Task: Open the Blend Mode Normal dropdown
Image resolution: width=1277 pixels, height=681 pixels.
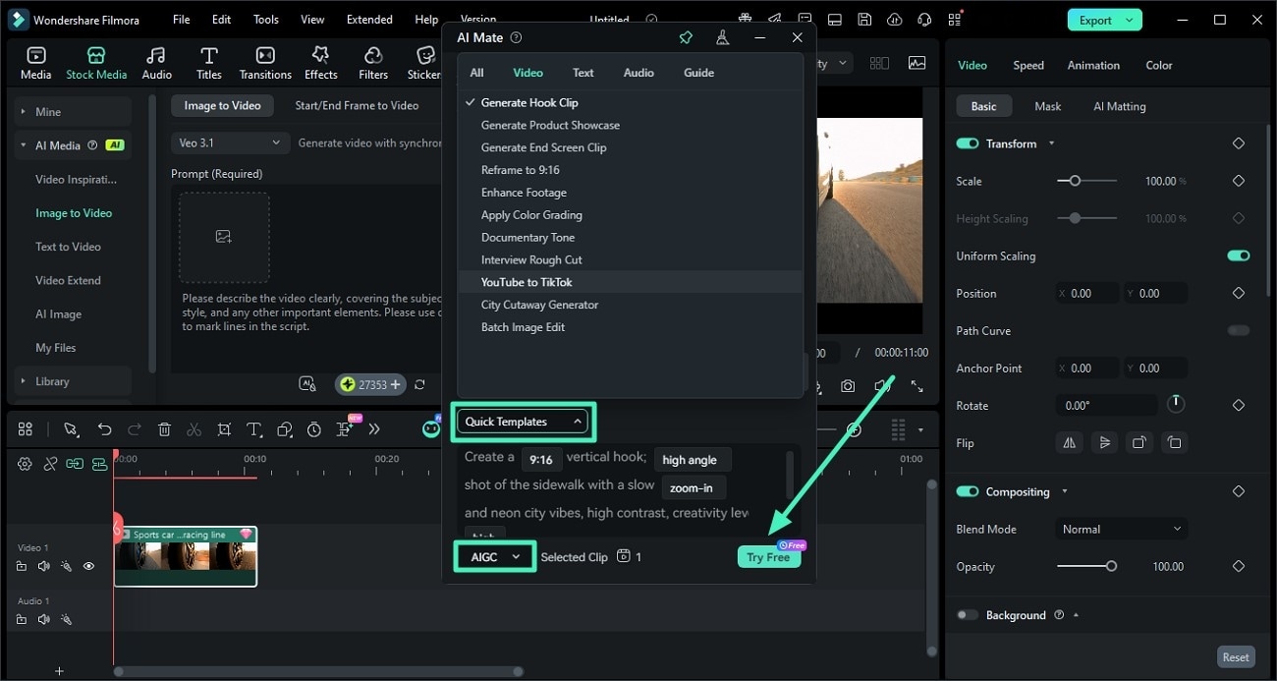Action: pyautogui.click(x=1121, y=529)
